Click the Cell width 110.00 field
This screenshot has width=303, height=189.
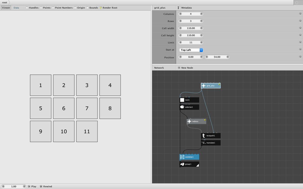click(x=191, y=28)
